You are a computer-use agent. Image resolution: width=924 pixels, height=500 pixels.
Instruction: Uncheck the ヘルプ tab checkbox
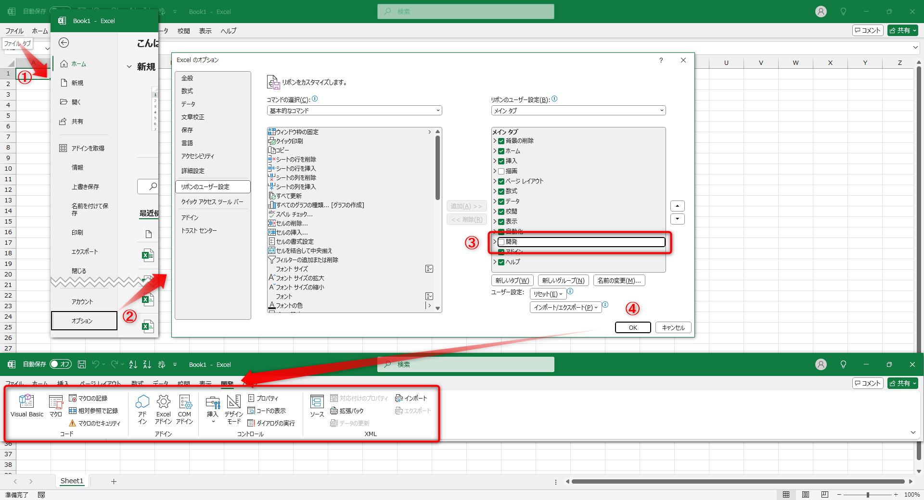point(501,262)
